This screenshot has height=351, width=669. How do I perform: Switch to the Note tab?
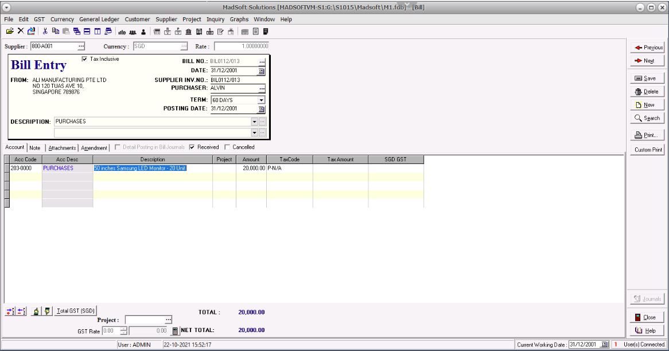pos(34,147)
